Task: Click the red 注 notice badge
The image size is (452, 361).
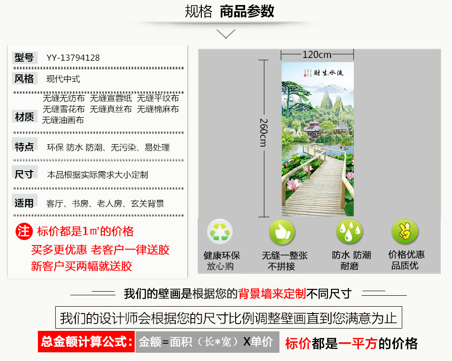Action: [24, 231]
